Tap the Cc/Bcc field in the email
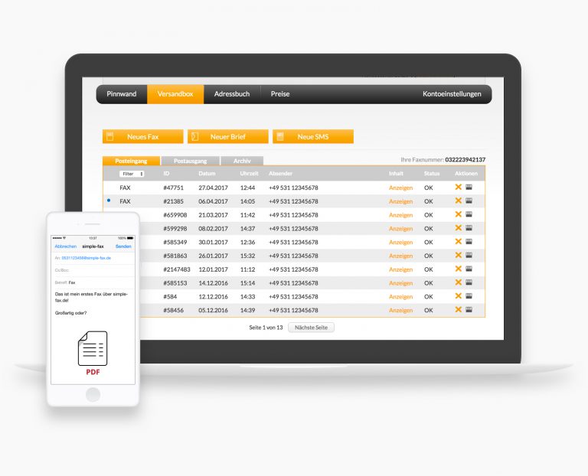This screenshot has width=588, height=476. tap(92, 270)
